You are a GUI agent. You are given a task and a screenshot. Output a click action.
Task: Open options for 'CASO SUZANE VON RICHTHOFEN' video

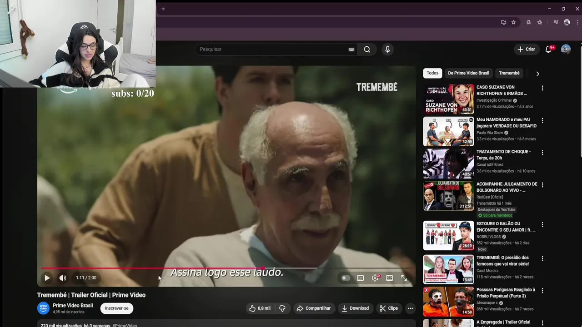[542, 88]
